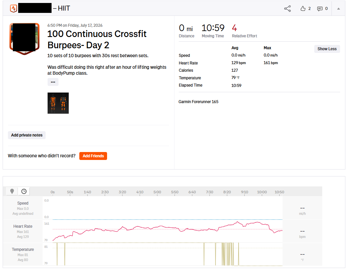Click the share activity icon
Image resolution: width=346 pixels, height=271 pixels.
tap(287, 9)
